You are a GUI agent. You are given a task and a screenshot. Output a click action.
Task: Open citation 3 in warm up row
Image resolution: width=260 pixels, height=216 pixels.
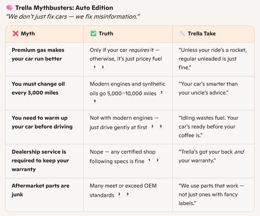(x=160, y=126)
